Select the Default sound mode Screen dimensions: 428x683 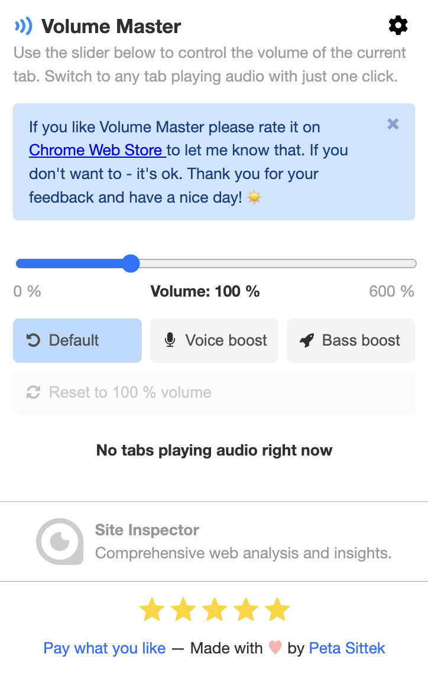click(77, 341)
